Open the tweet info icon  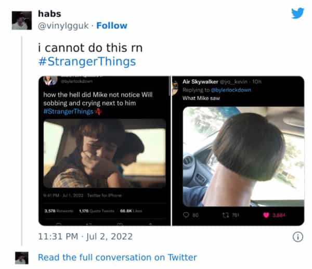point(298,237)
